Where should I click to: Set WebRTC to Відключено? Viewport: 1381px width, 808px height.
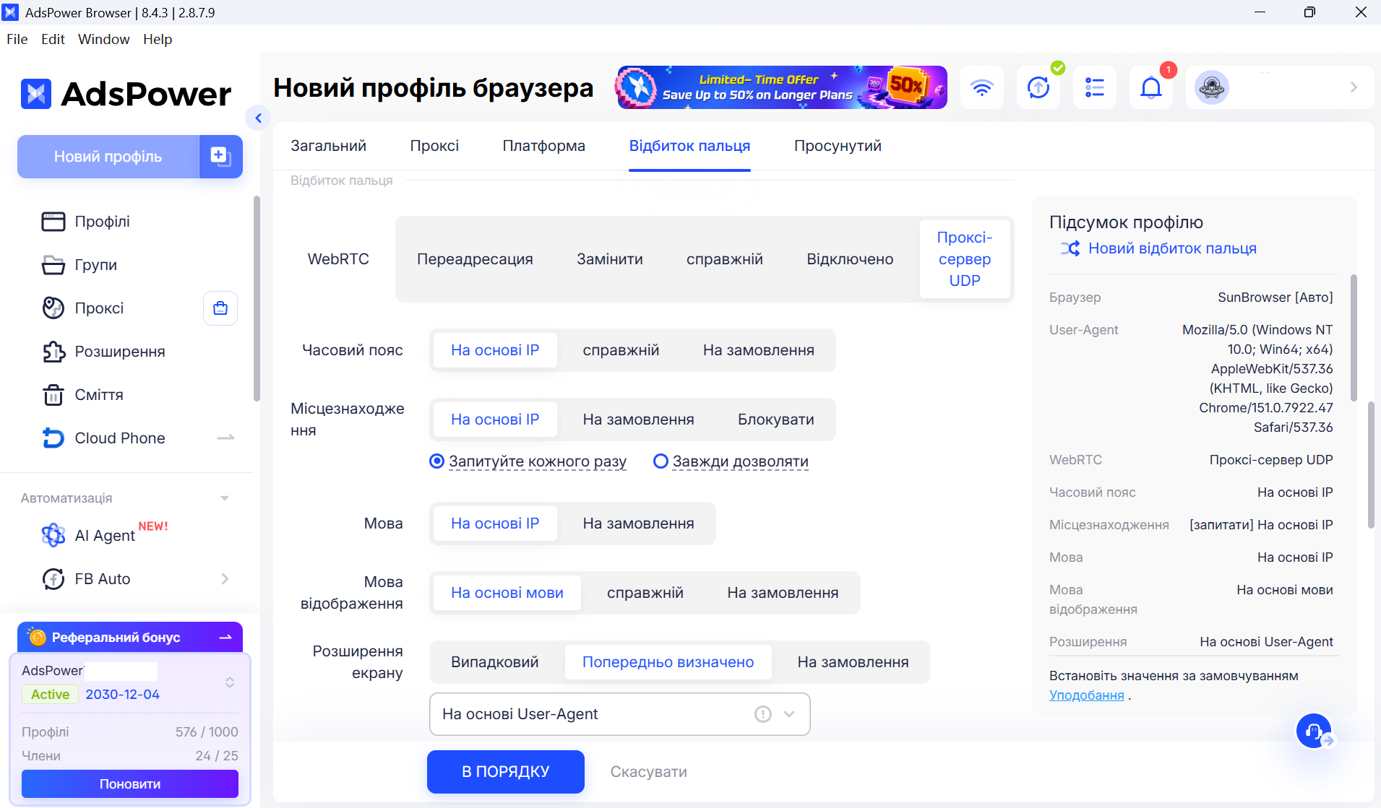(x=850, y=259)
